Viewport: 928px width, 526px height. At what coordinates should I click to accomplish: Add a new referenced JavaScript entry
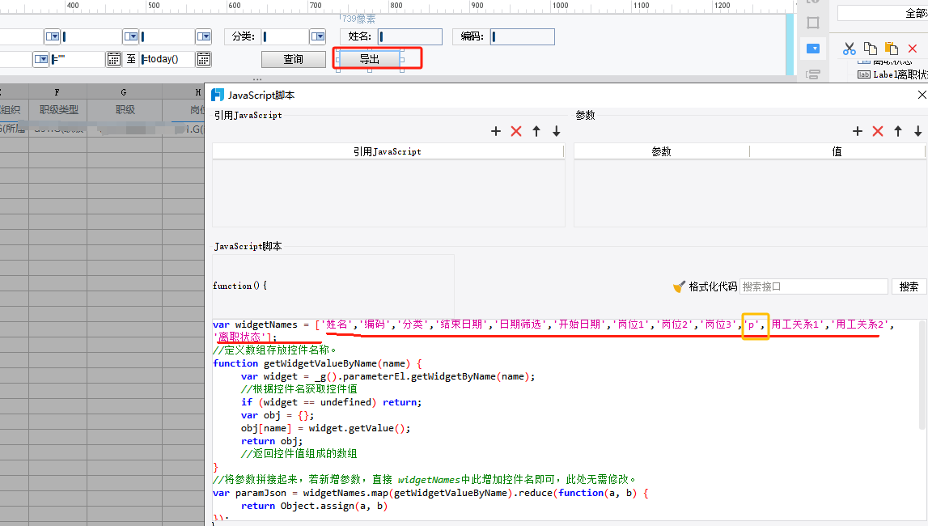496,131
